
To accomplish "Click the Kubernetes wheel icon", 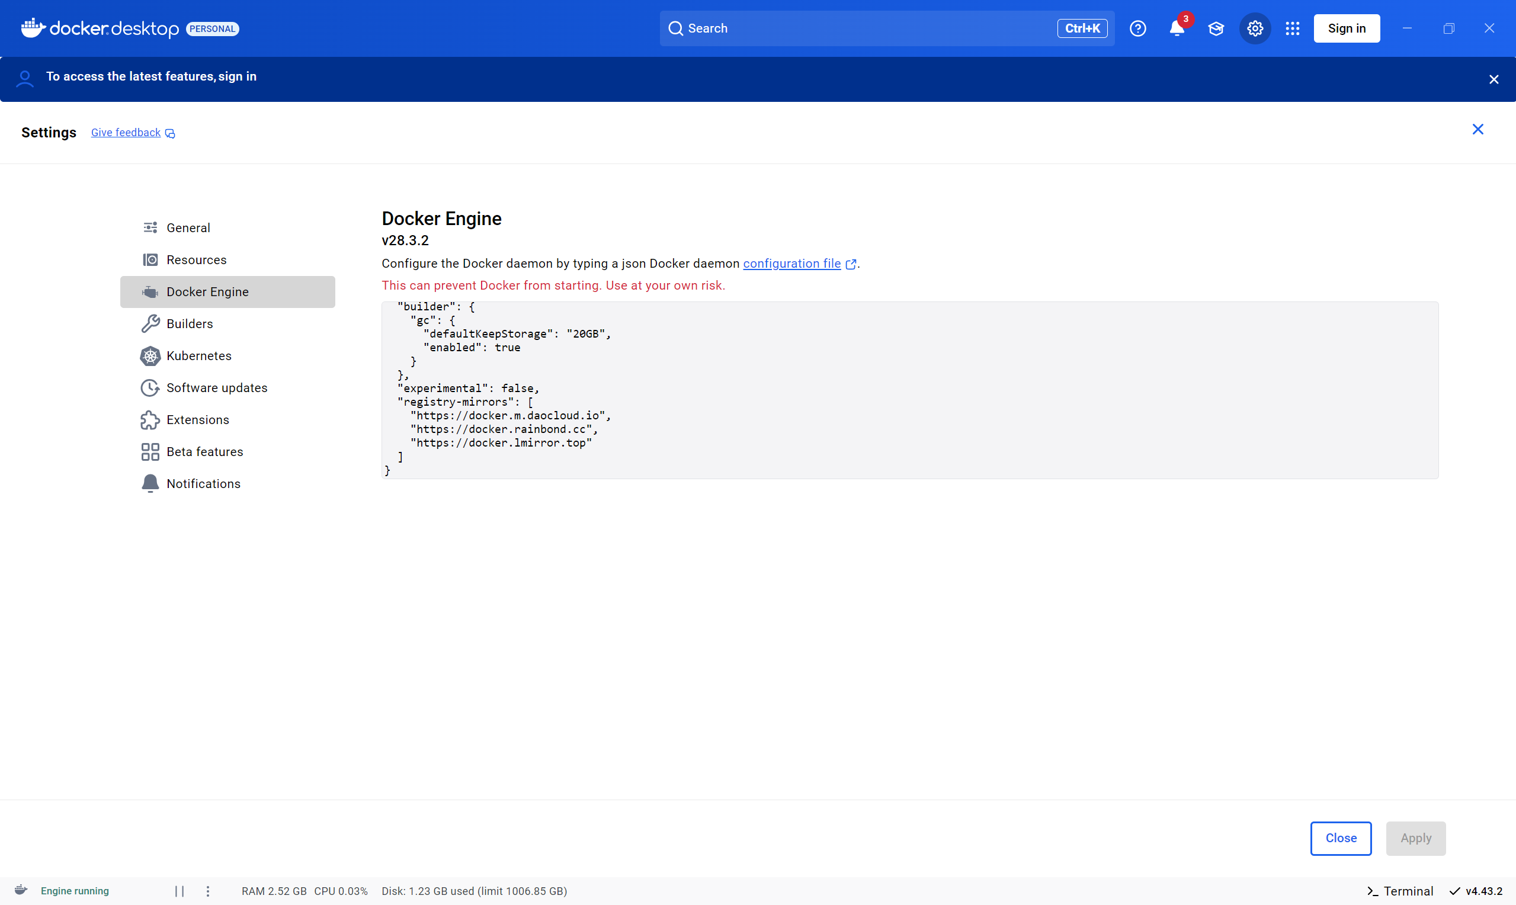I will coord(150,356).
